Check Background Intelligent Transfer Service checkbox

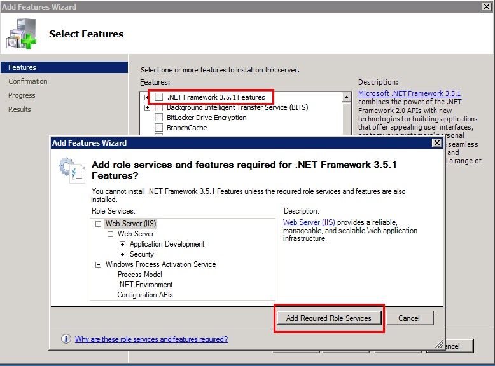(159, 107)
